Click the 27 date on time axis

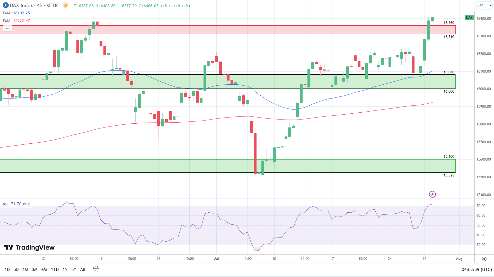click(x=424, y=259)
